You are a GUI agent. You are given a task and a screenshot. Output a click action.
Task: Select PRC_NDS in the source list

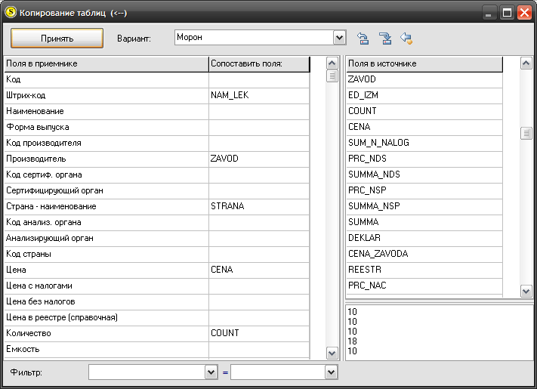click(x=424, y=159)
